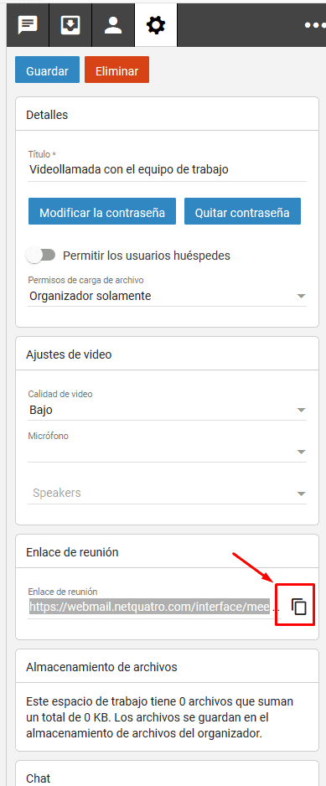Image resolution: width=326 pixels, height=786 pixels.
Task: Click Modificar la contraseña button
Action: click(102, 212)
